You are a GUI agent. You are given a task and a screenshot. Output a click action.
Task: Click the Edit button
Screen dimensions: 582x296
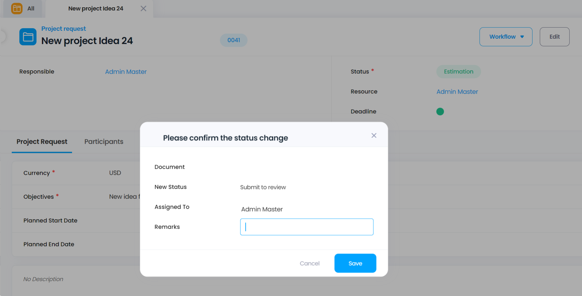[555, 37]
